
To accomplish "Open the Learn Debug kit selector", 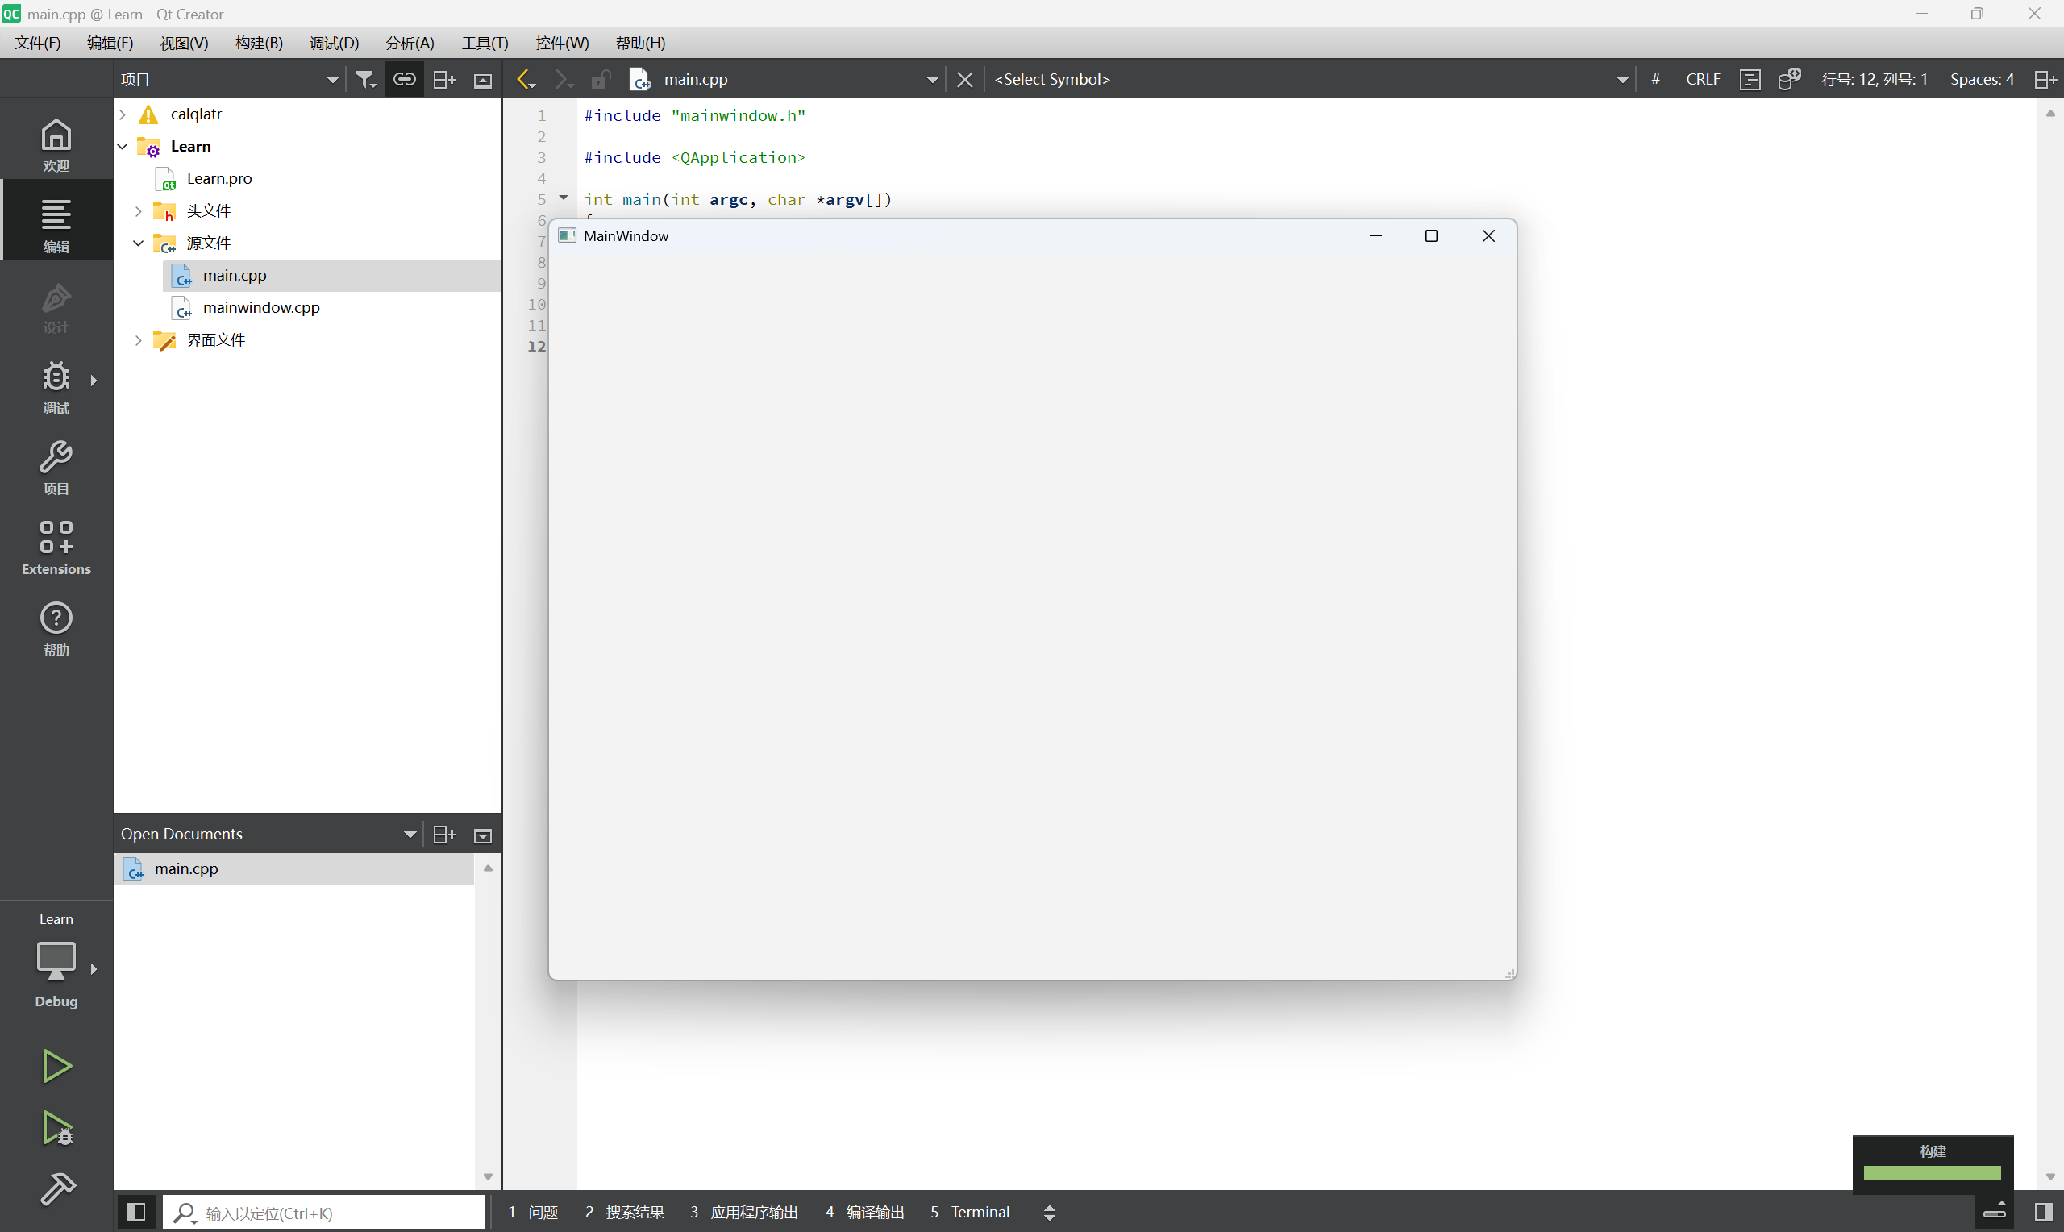I will (56, 963).
